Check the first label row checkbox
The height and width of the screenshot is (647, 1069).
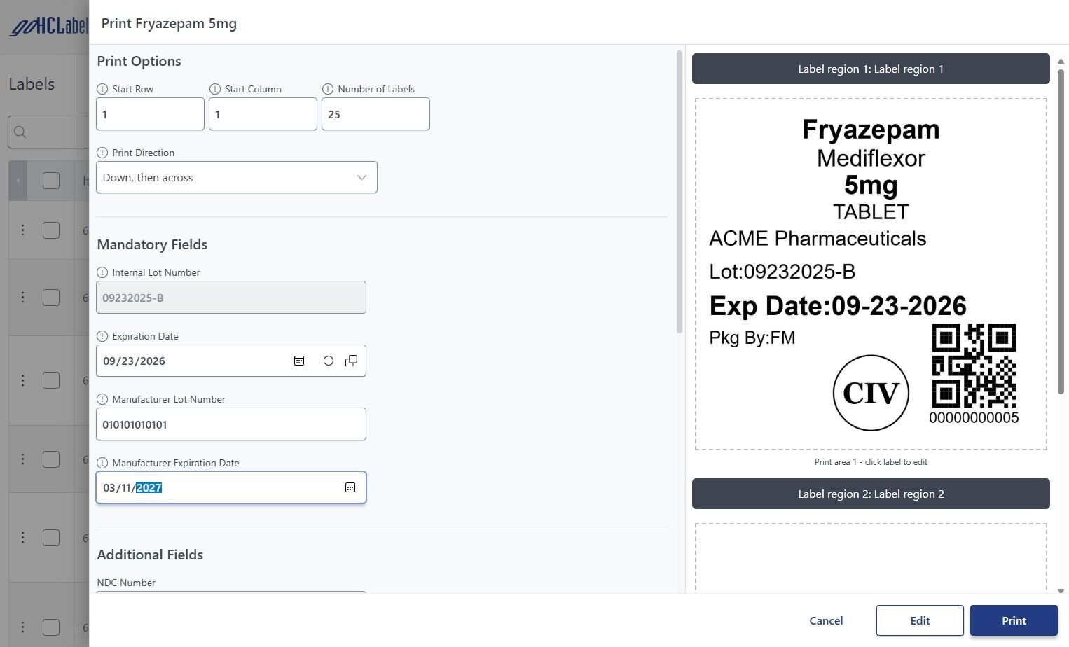51,230
